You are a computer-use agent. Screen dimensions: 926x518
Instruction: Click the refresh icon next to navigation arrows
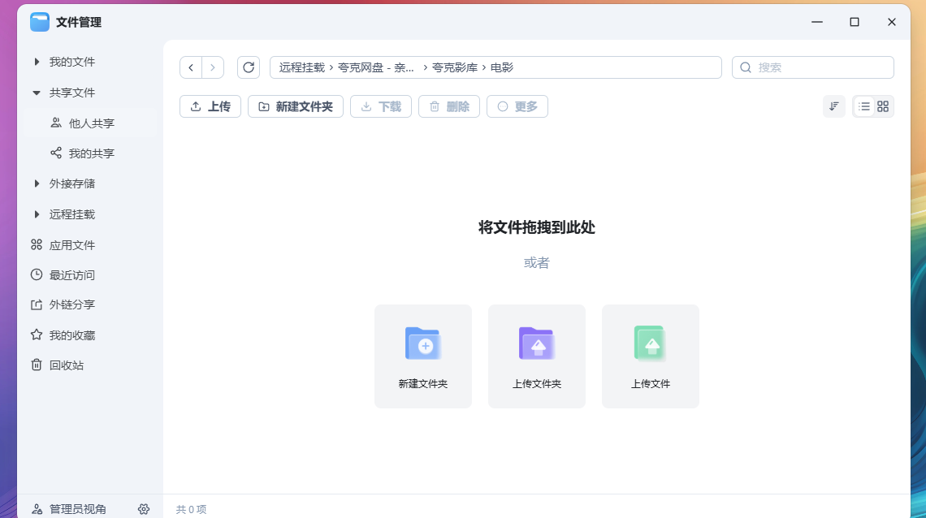pos(249,67)
